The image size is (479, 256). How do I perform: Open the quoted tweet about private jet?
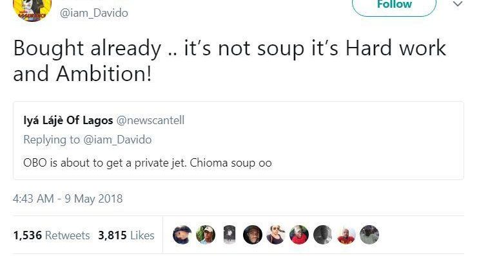click(x=239, y=140)
